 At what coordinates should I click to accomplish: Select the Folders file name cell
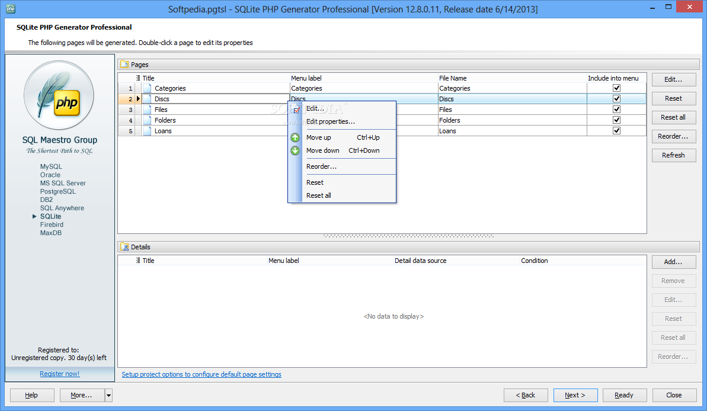(512, 120)
